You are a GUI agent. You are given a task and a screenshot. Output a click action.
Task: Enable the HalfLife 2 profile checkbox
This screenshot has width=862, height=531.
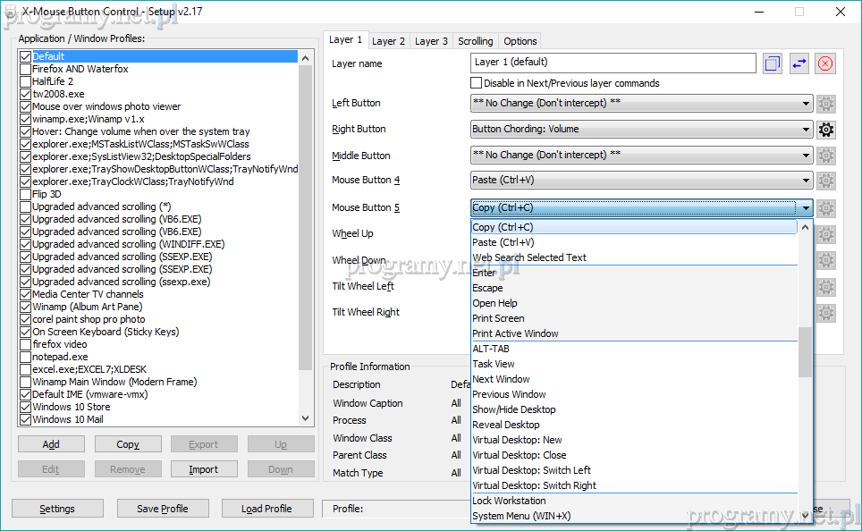click(25, 81)
